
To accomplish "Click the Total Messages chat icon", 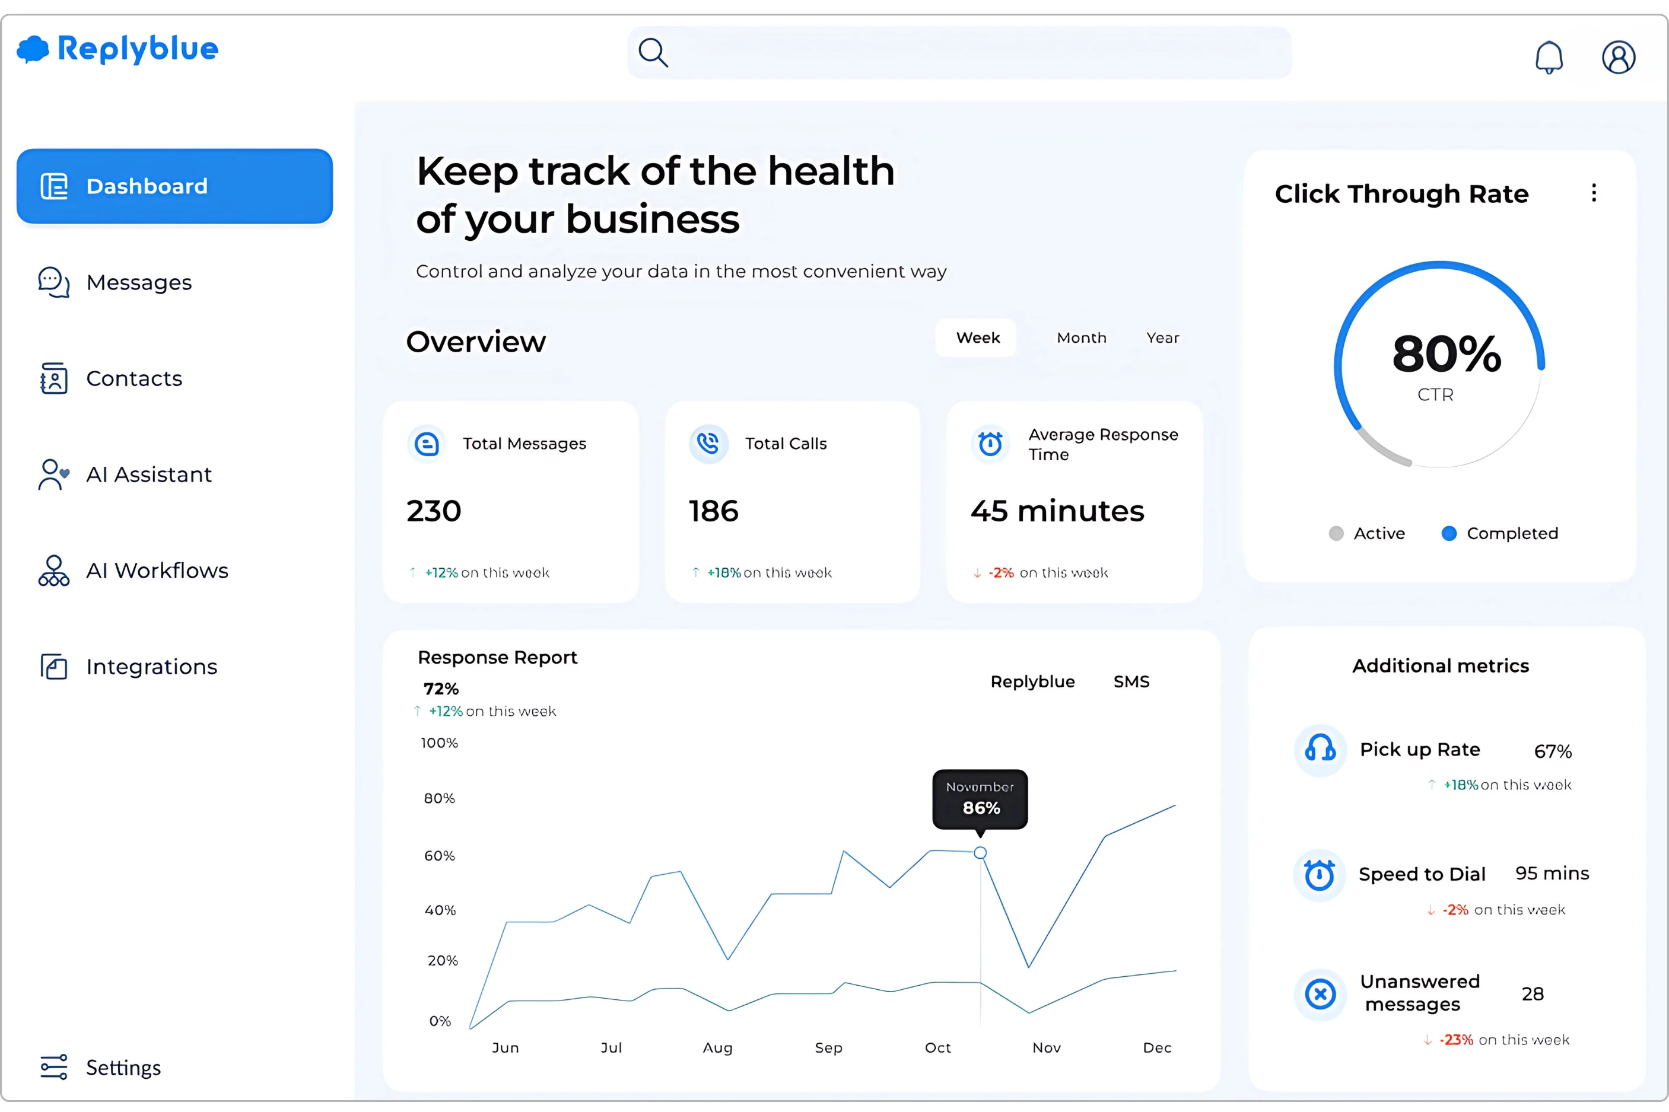I will click(426, 444).
